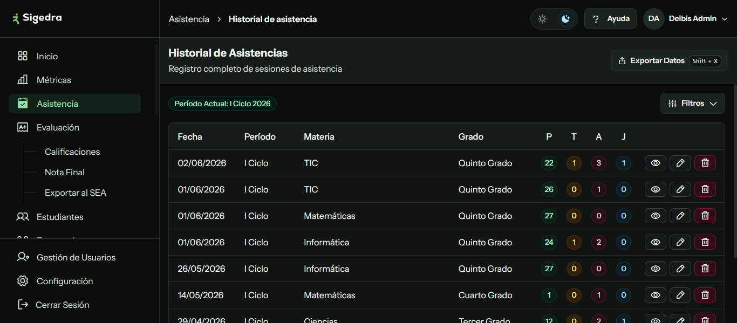737x323 pixels.
Task: Click the Sigedra logo
Action: (37, 18)
